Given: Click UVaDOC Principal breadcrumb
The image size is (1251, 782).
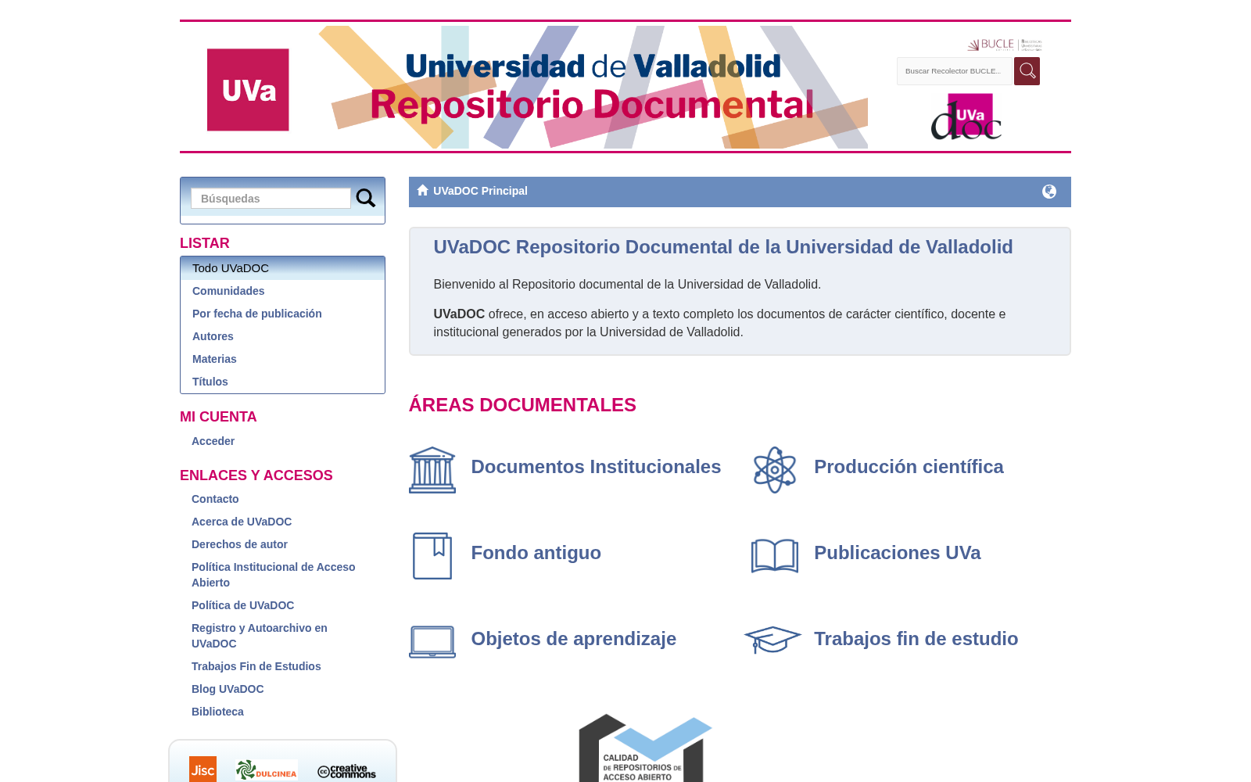Looking at the screenshot, I should (480, 191).
